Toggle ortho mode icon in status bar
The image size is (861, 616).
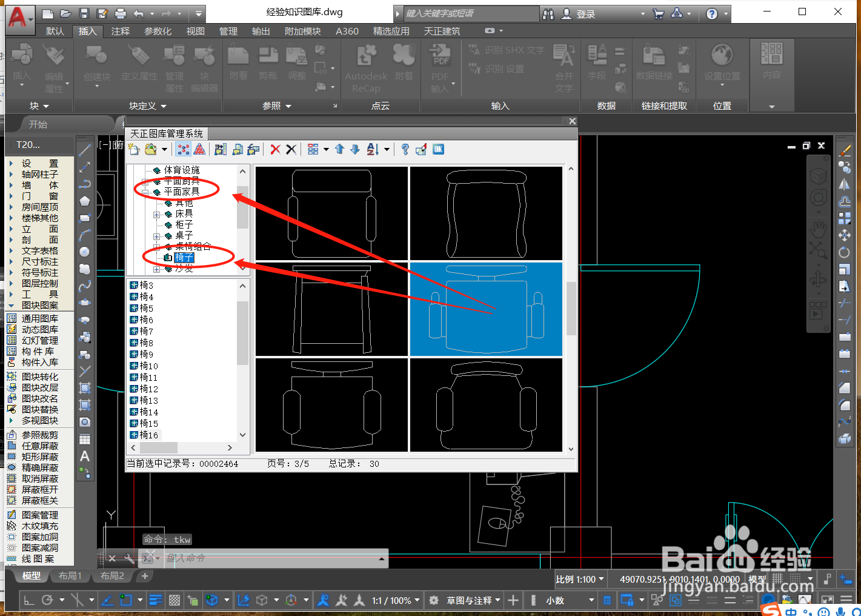point(28,600)
